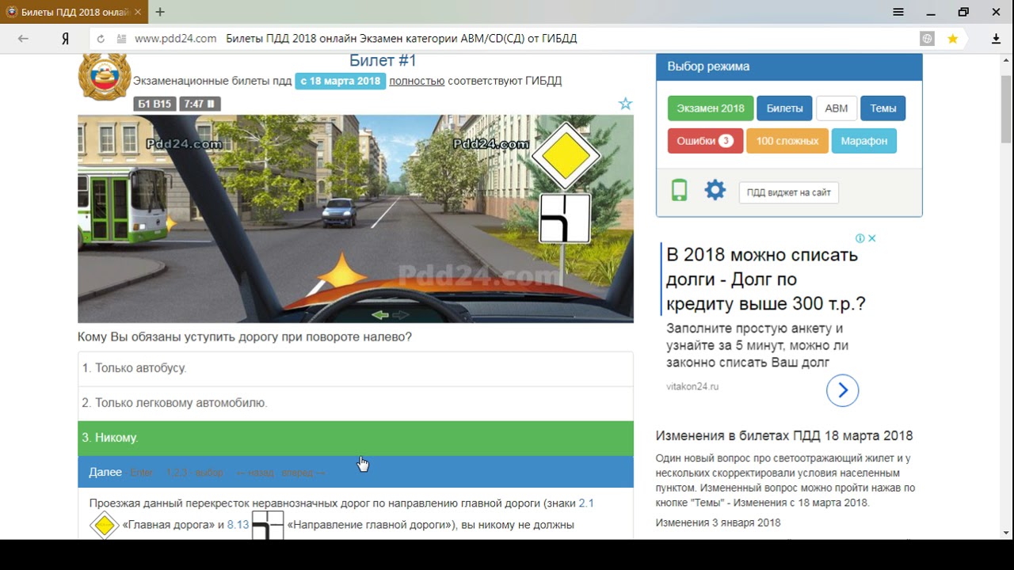Viewport: 1014px width, 570px height.
Task: Open a new tab with the plus button
Action: click(160, 12)
